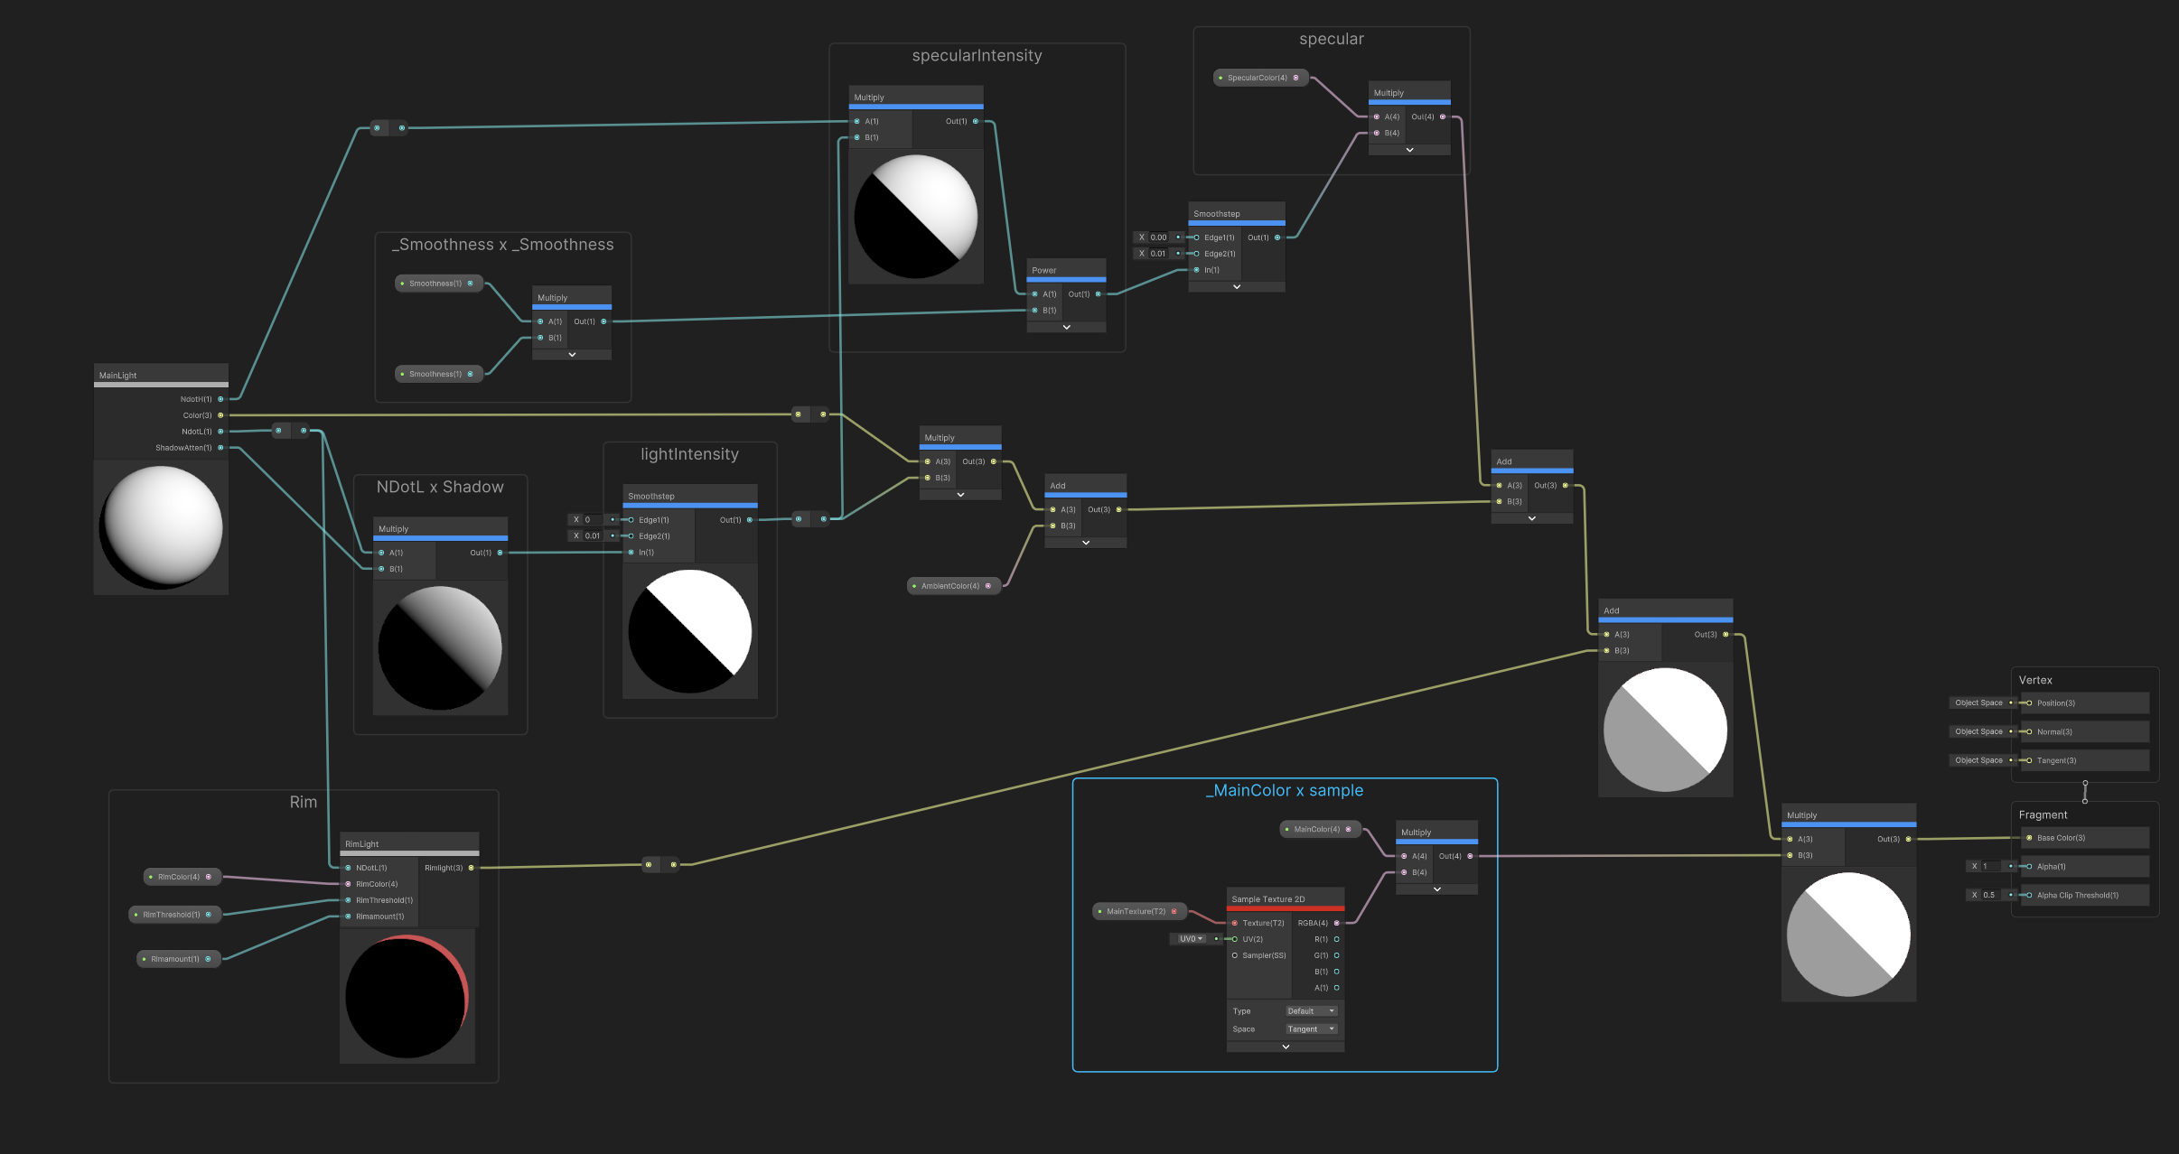Click the Power node B(1) input port
Image resolution: width=2179 pixels, height=1154 pixels.
point(1034,311)
